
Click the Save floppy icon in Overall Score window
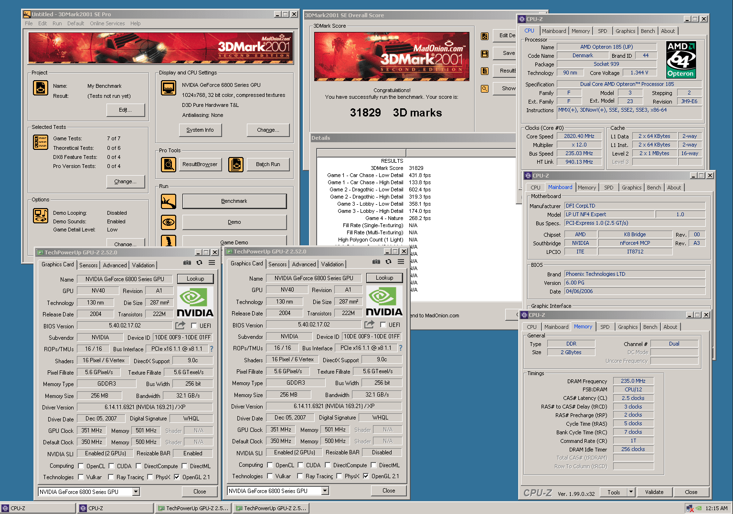(485, 54)
